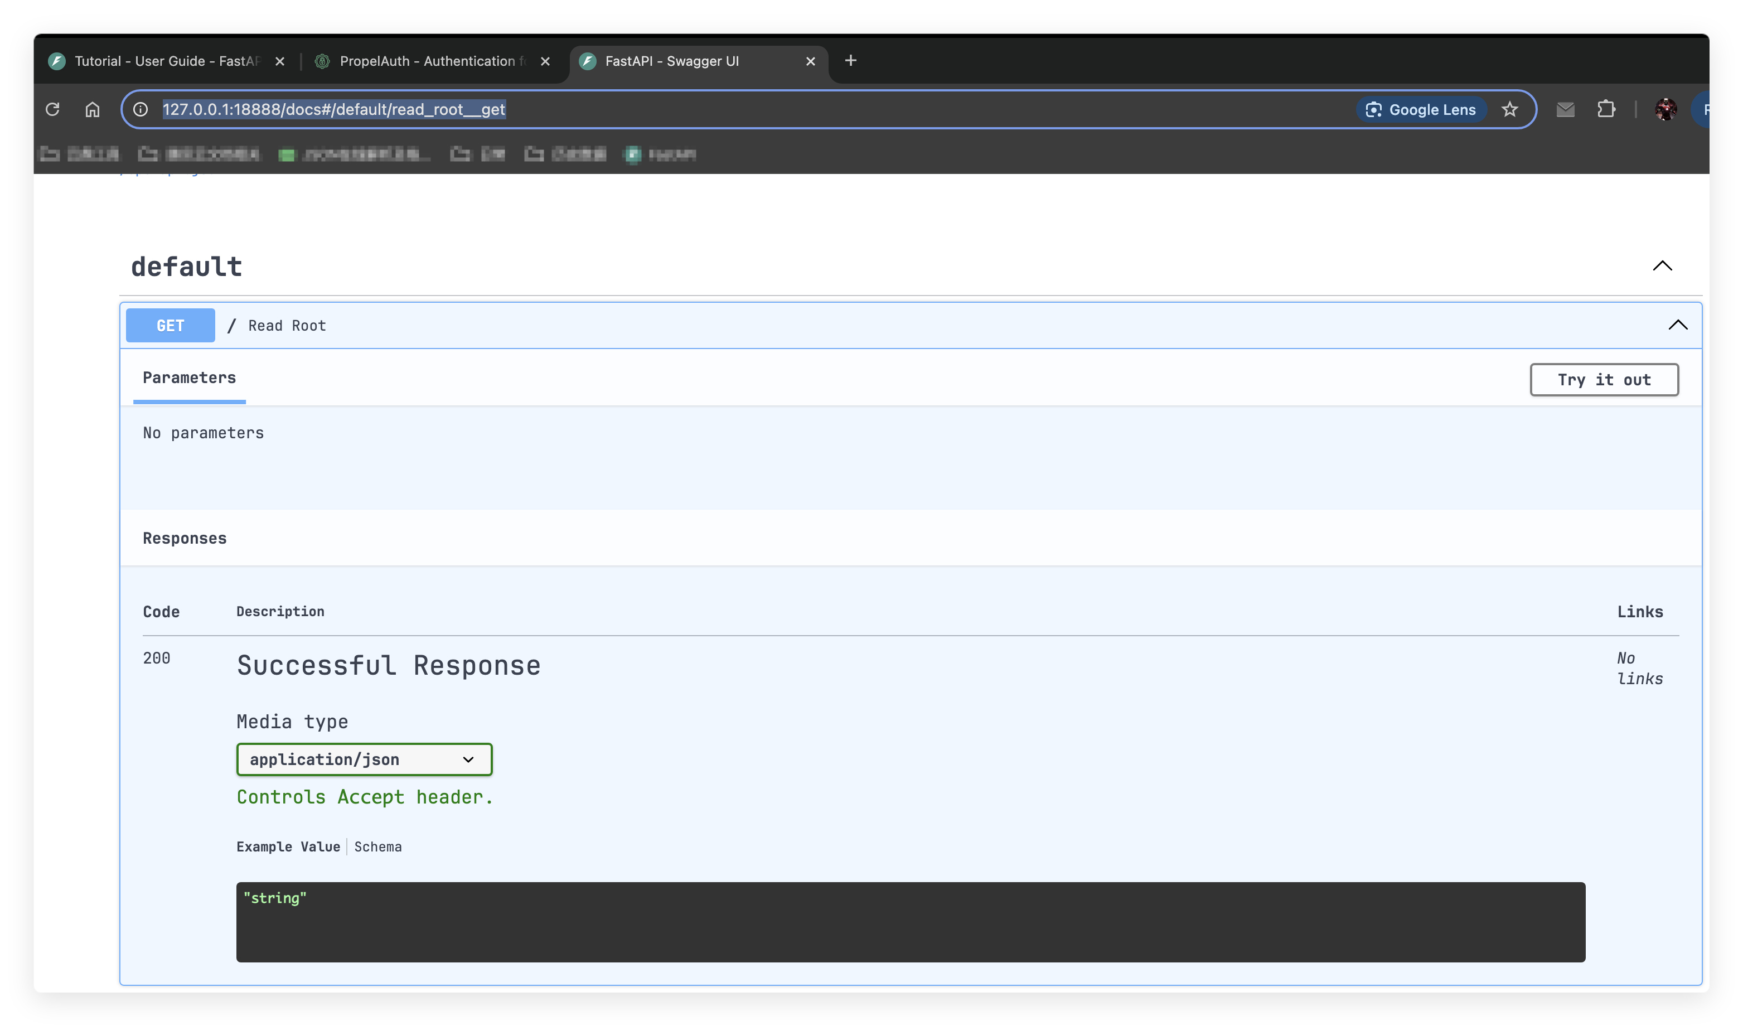The width and height of the screenshot is (1743, 1026).
Task: Open the extensions puzzle icon
Action: click(1606, 109)
